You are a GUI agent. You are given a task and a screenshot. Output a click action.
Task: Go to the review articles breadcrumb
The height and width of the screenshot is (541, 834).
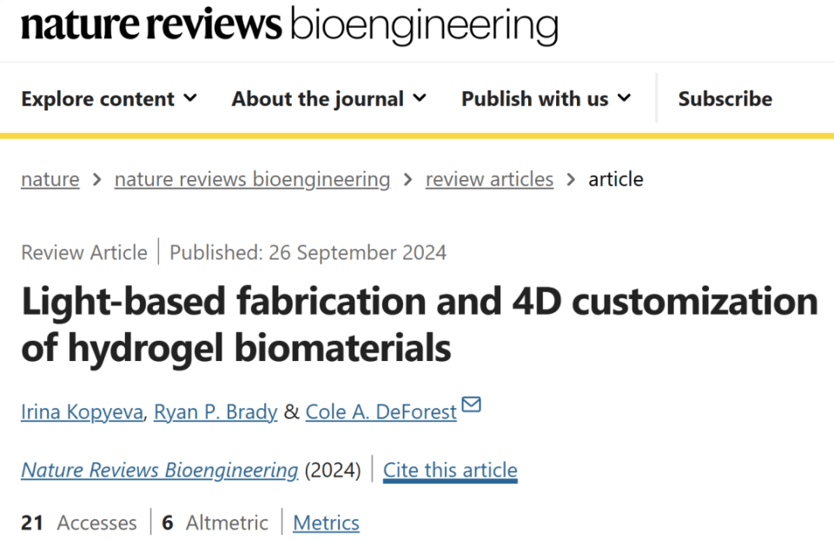489,179
